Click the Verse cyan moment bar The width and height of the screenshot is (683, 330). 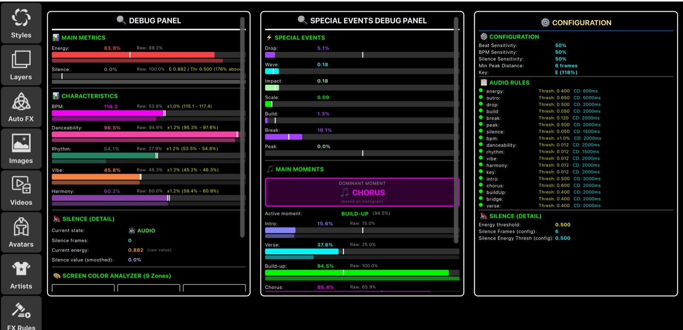click(362, 252)
